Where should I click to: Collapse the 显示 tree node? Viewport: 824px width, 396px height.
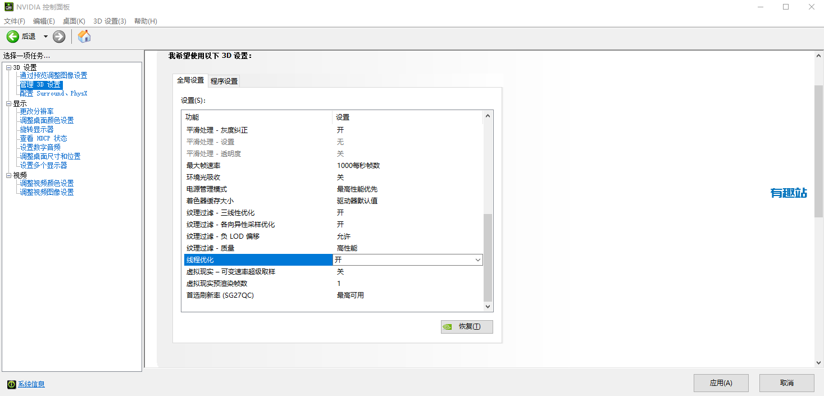pyautogui.click(x=8, y=104)
